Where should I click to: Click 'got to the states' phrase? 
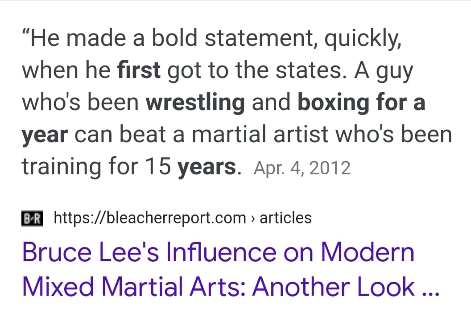coord(254,70)
